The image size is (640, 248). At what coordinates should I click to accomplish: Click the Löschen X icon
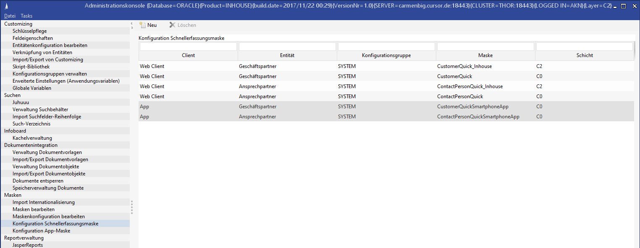click(172, 25)
